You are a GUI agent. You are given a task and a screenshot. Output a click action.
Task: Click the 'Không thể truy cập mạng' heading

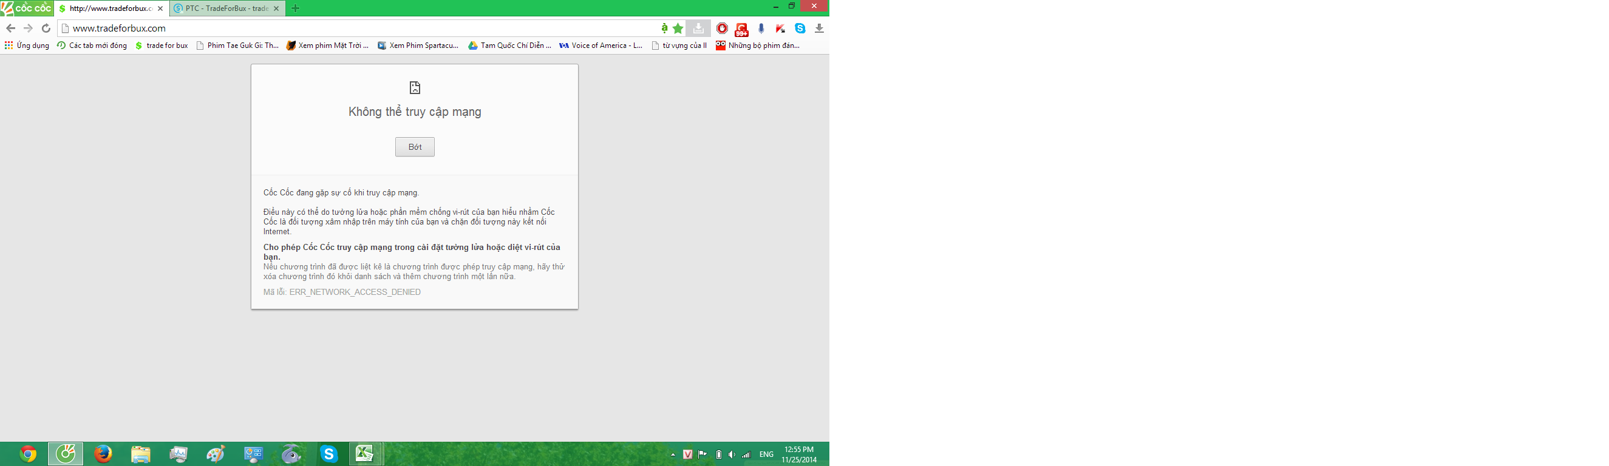[x=415, y=112]
